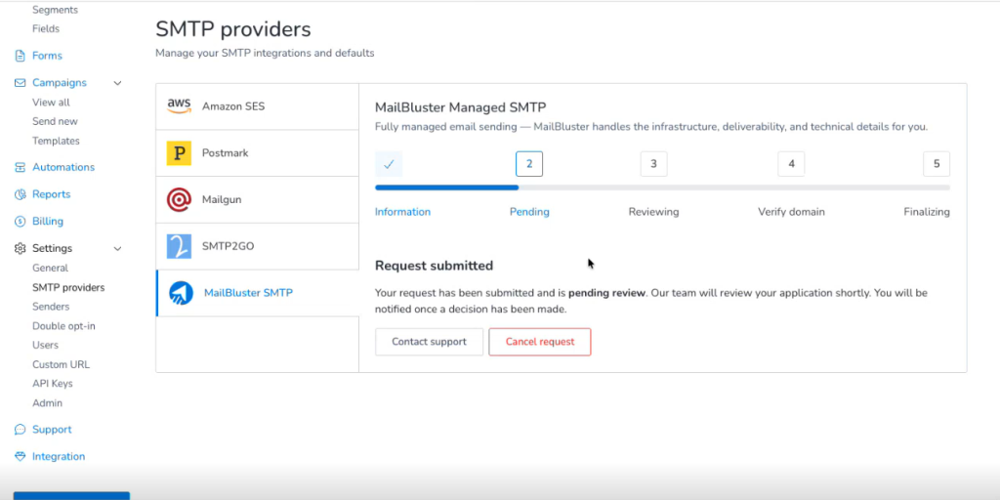1000x500 pixels.
Task: Click the Automations icon in sidebar
Action: click(20, 167)
